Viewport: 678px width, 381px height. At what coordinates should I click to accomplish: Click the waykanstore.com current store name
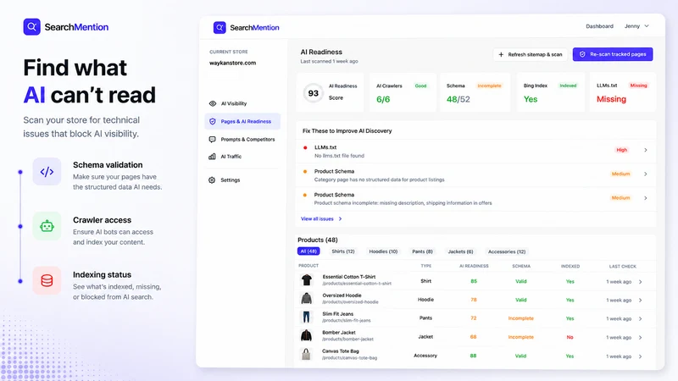232,63
